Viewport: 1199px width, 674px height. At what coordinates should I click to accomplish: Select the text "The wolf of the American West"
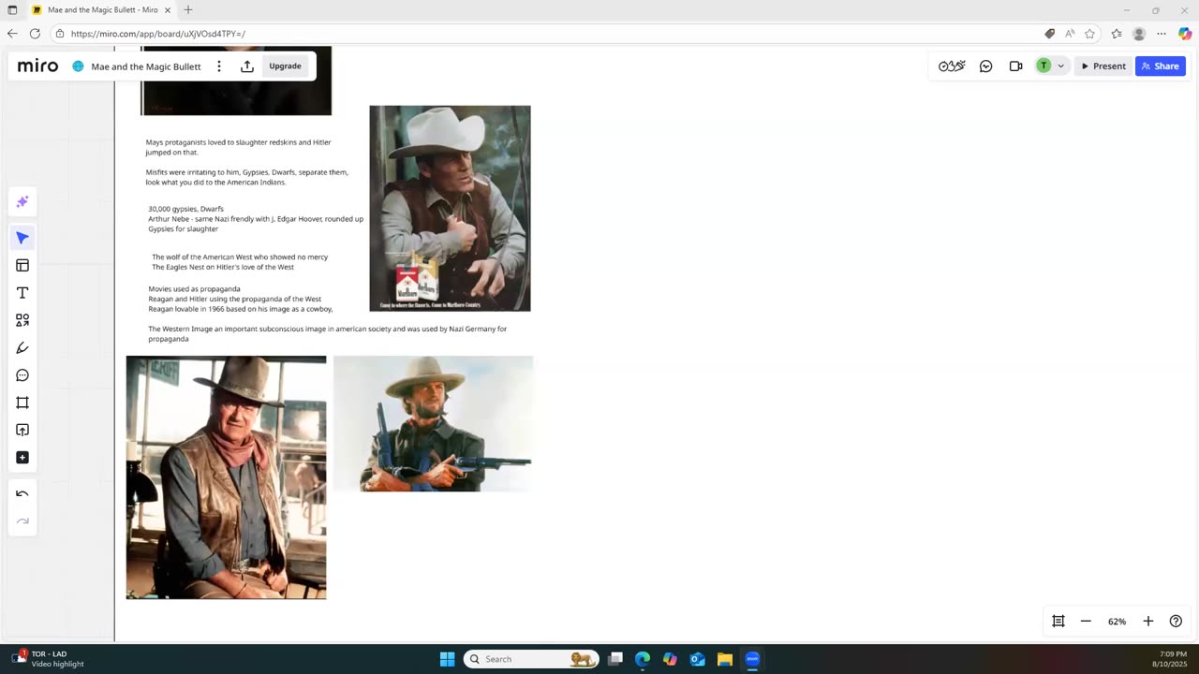tap(240, 262)
